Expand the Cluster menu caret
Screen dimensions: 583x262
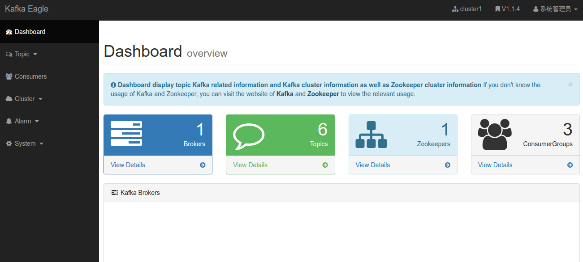point(40,99)
